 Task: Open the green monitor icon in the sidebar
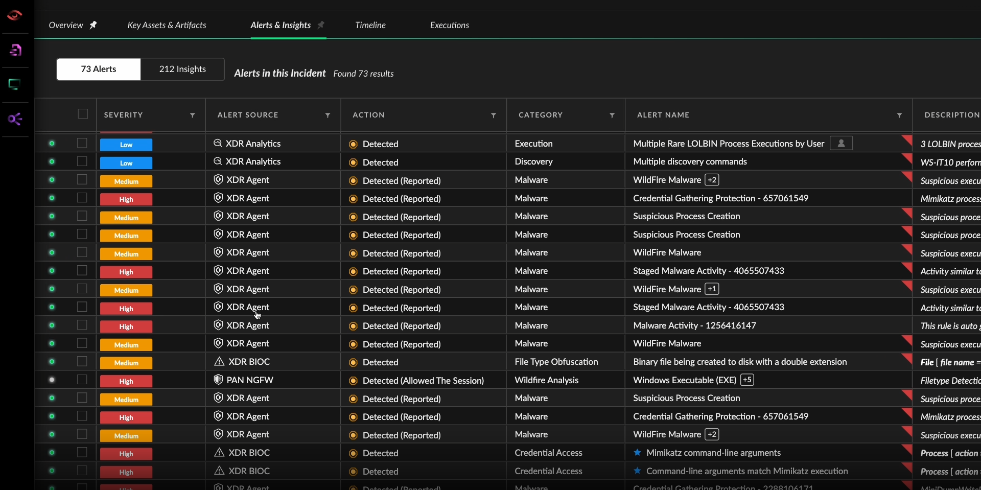coord(14,84)
